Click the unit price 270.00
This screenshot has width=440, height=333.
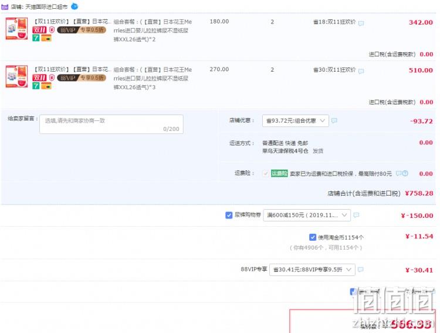219,69
